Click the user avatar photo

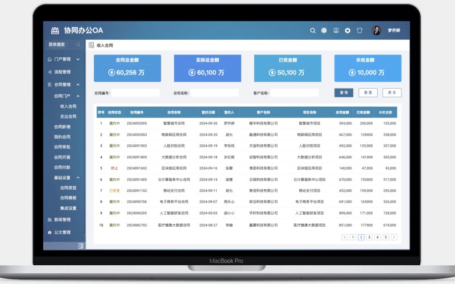click(x=377, y=31)
